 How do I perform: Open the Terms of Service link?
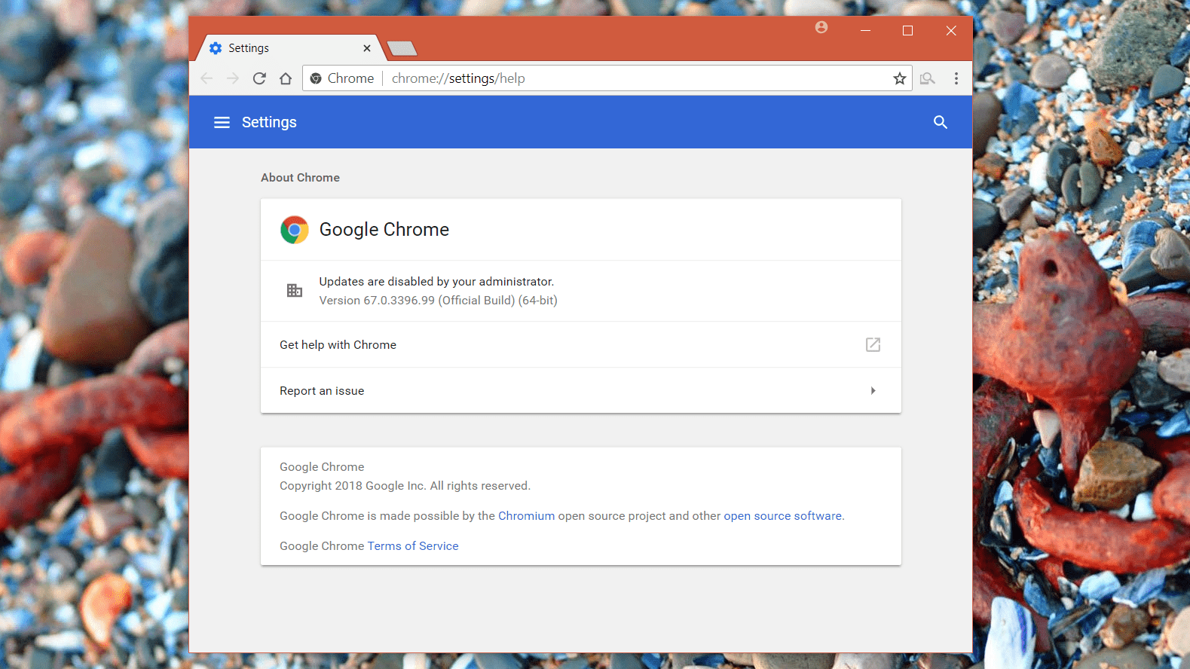point(413,546)
